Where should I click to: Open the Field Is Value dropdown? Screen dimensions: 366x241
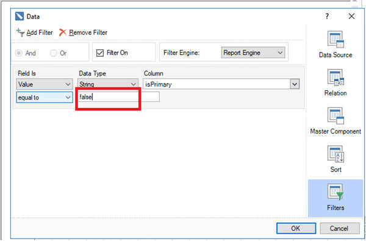(45, 84)
